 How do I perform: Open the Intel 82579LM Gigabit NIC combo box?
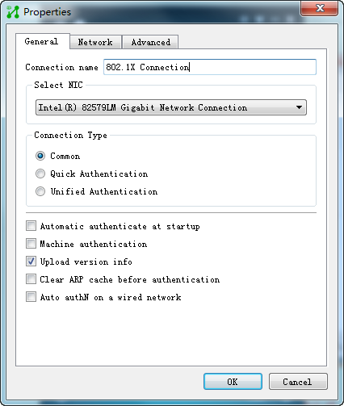(x=171, y=107)
